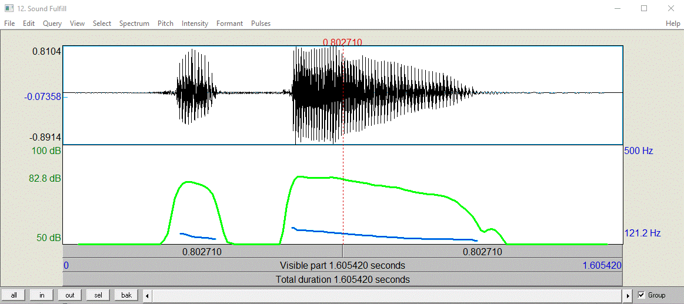Click the 82.8 dB intensity value label
This screenshot has height=304, width=684.
click(45, 178)
